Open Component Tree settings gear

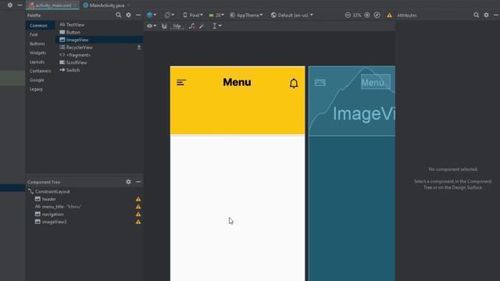tap(128, 182)
